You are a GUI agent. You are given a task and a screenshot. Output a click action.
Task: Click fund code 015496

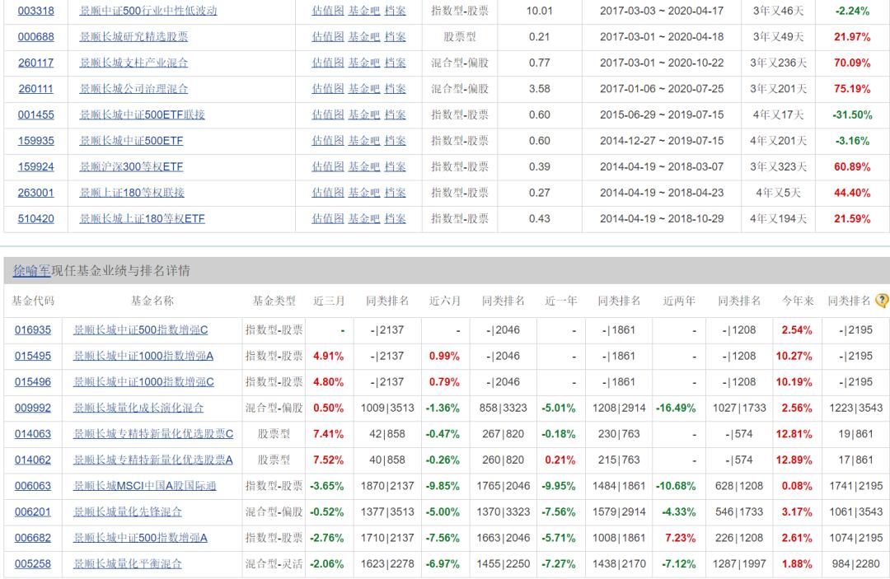32,382
